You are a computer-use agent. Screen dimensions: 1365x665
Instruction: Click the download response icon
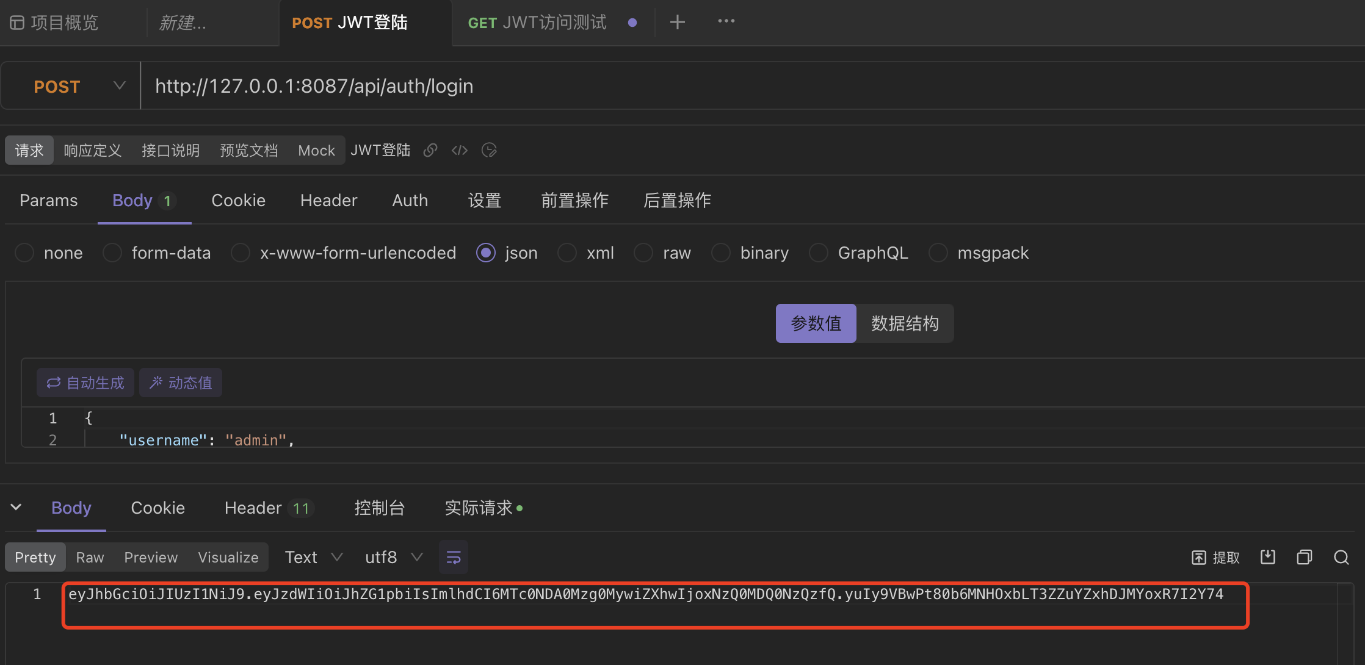click(1268, 557)
